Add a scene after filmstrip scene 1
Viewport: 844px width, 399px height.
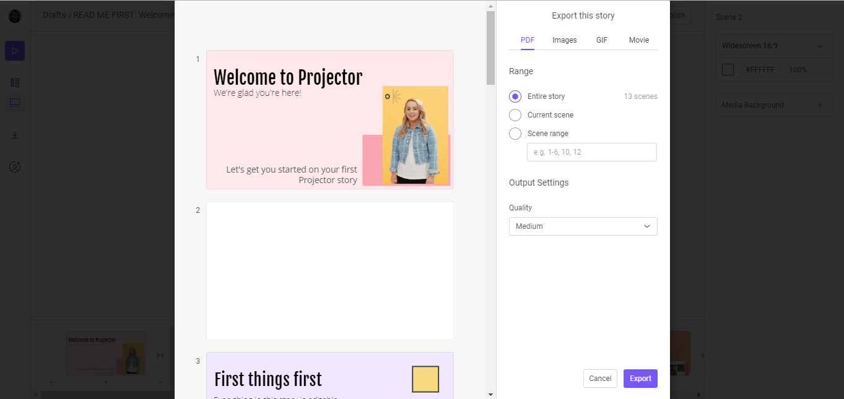[x=160, y=382]
